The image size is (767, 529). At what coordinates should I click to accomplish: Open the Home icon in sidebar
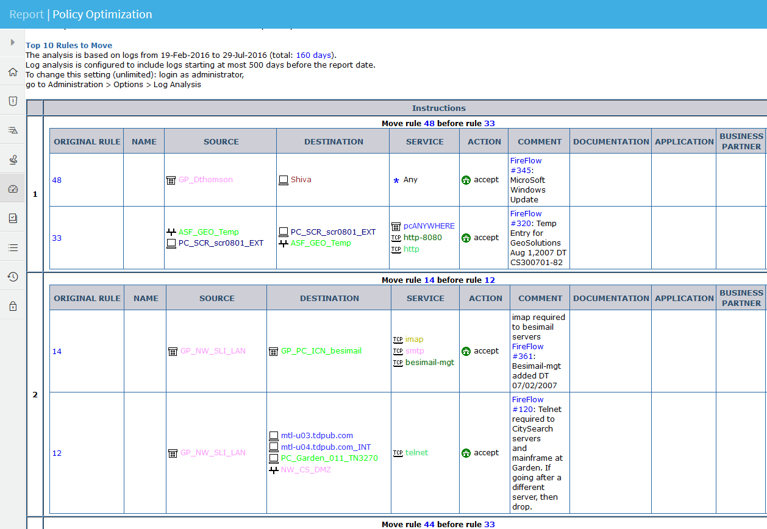[x=13, y=72]
